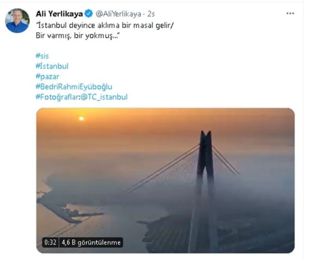This screenshot has height=259, width=314.
Task: Open the @TC_istanbul mention
Action: tap(104, 97)
